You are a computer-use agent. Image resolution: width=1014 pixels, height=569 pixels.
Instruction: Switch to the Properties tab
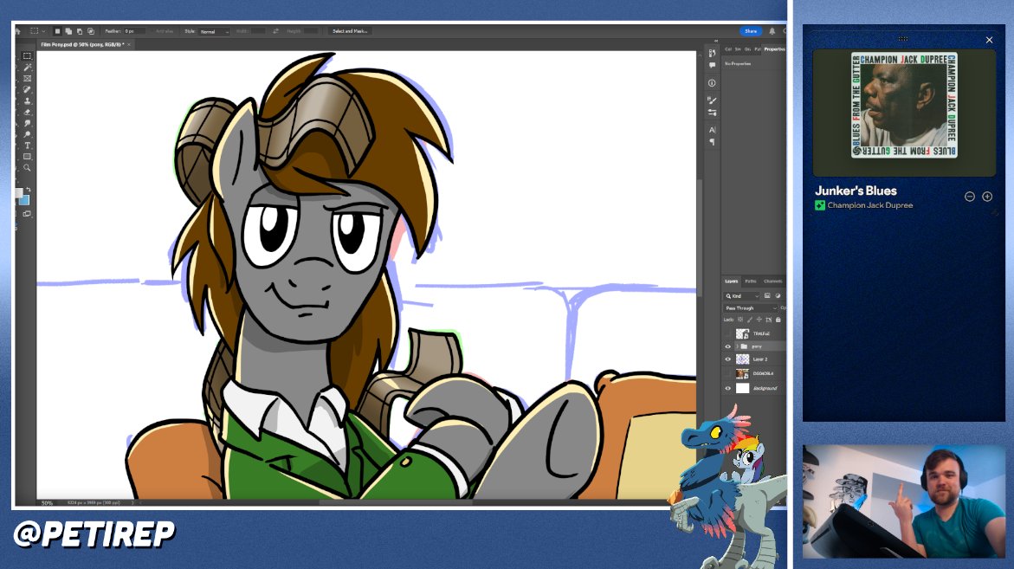774,49
